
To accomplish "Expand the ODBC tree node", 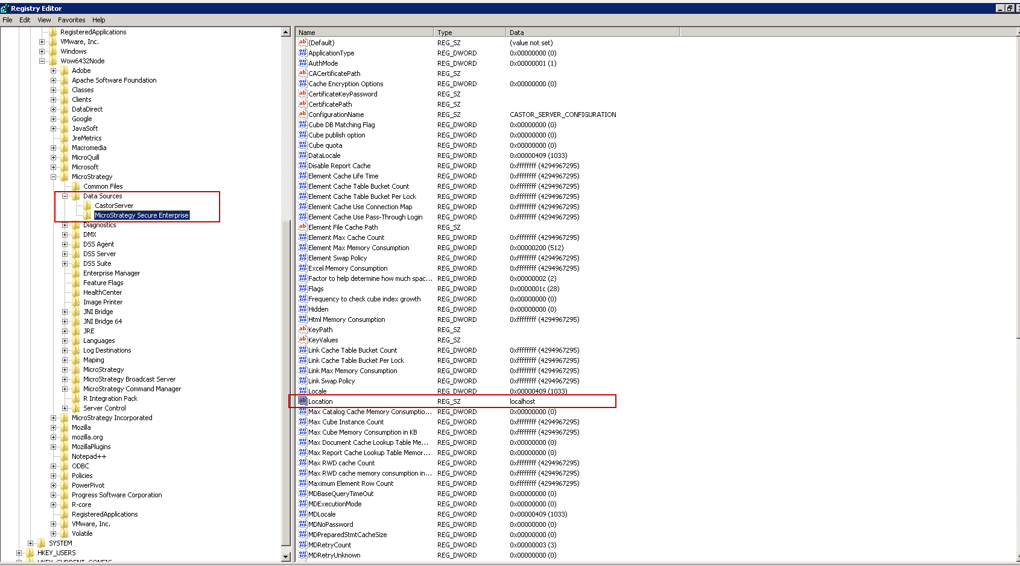I will pos(53,466).
